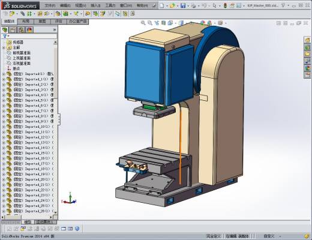Expand the 注解 annotations tree node

tap(4, 47)
